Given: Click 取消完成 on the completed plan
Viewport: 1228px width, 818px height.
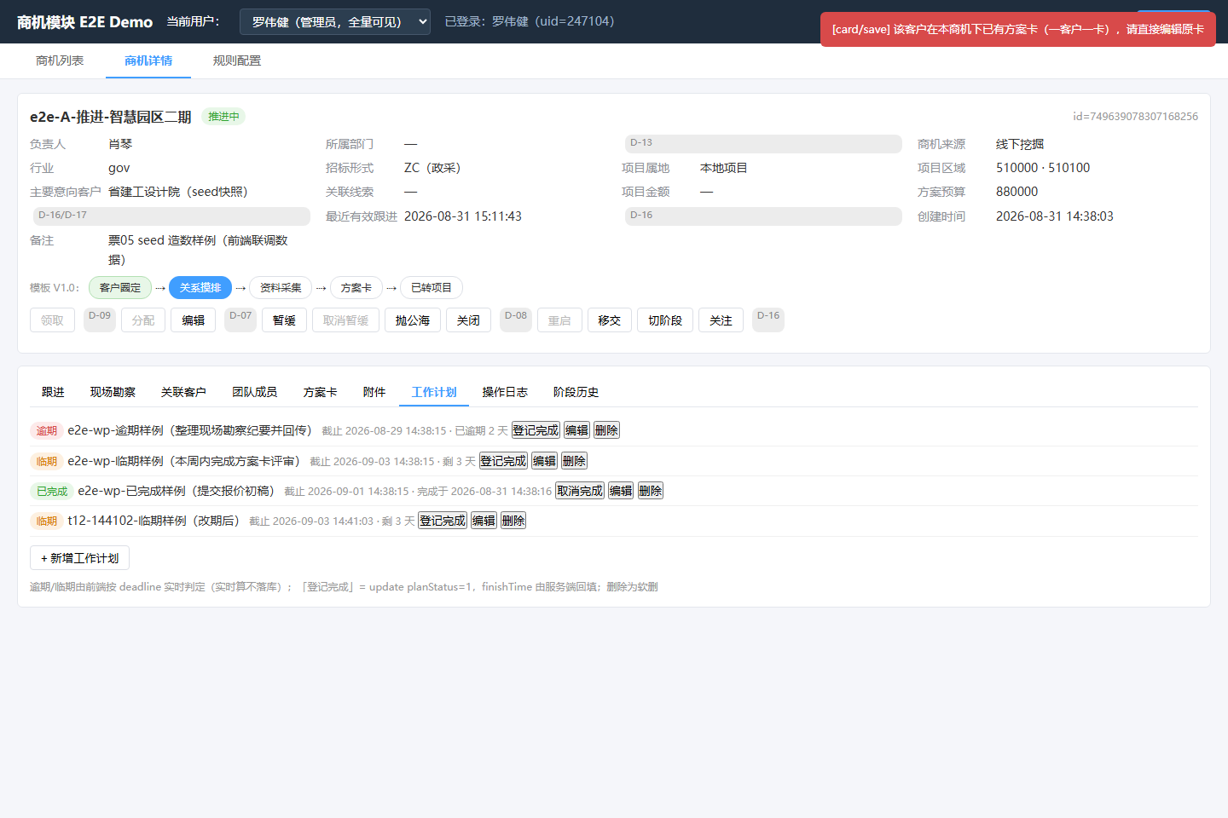Looking at the screenshot, I should [580, 491].
